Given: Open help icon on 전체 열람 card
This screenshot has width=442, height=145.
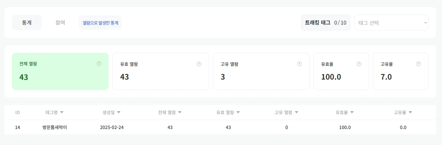Looking at the screenshot, I should [99, 64].
